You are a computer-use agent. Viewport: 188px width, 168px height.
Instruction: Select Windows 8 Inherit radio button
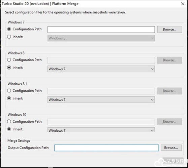[x=9, y=68]
